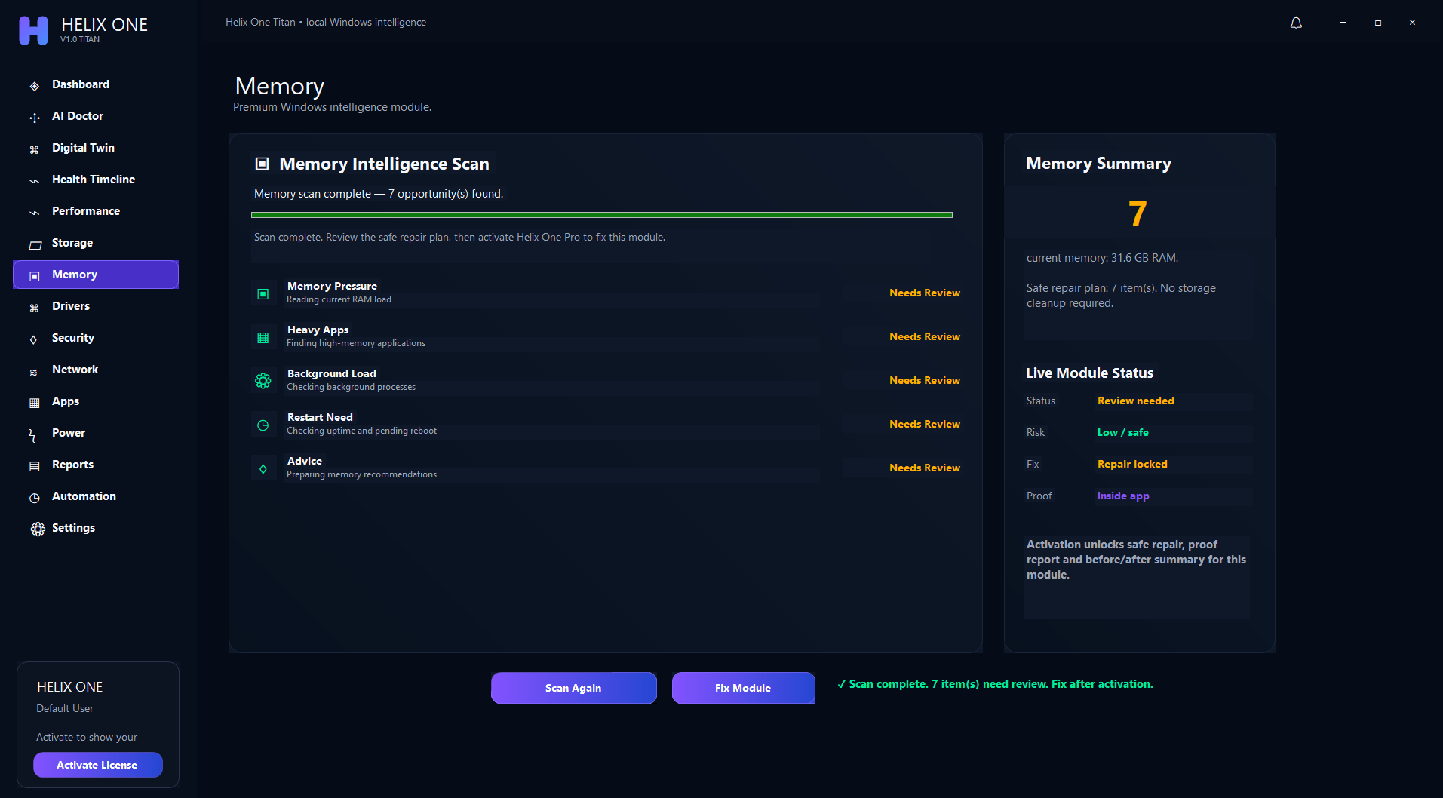Click Needs Review for Memory Pressure
Viewport: 1443px width, 798px height.
click(x=924, y=293)
